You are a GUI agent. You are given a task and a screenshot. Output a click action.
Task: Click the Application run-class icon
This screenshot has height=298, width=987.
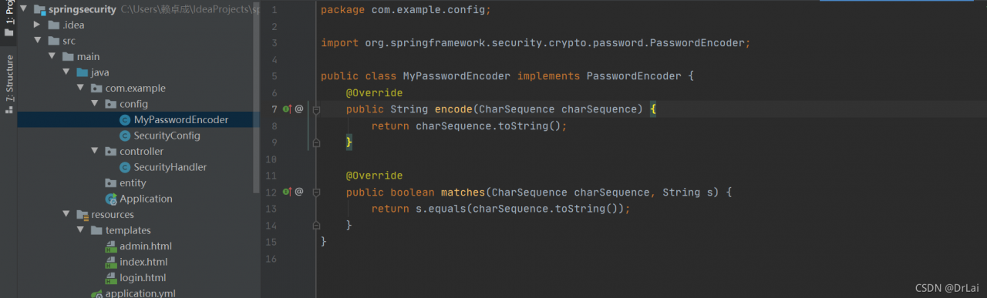click(x=111, y=199)
